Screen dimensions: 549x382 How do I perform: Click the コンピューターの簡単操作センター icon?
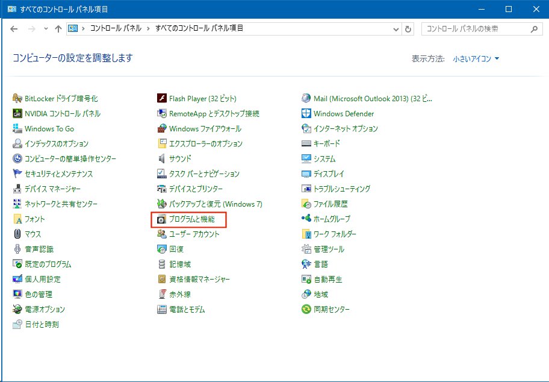pos(17,158)
